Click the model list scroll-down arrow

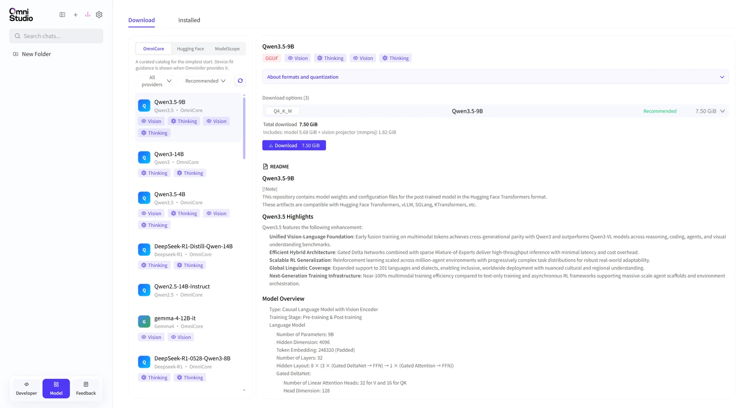[244, 390]
